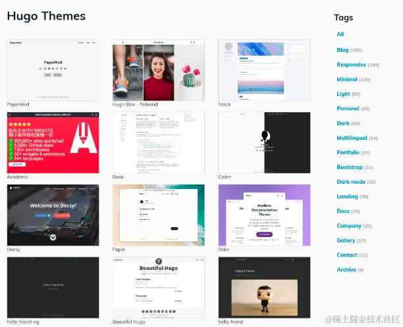Click the Hugo Blox - Tailwind caption
This screenshot has height=327, width=403.
(135, 104)
